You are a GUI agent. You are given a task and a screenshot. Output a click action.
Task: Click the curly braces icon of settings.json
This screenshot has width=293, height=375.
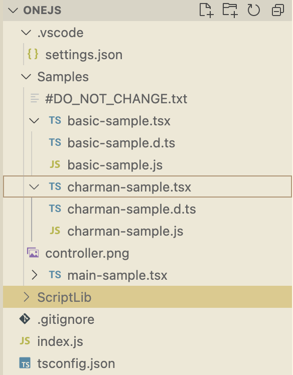33,54
